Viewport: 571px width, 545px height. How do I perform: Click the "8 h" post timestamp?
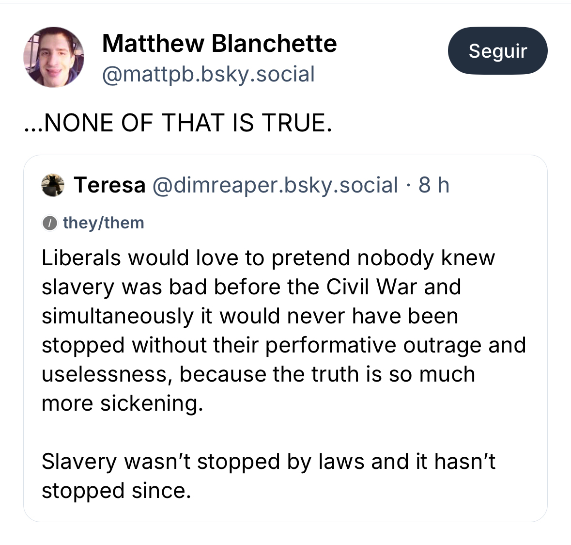pos(434,185)
